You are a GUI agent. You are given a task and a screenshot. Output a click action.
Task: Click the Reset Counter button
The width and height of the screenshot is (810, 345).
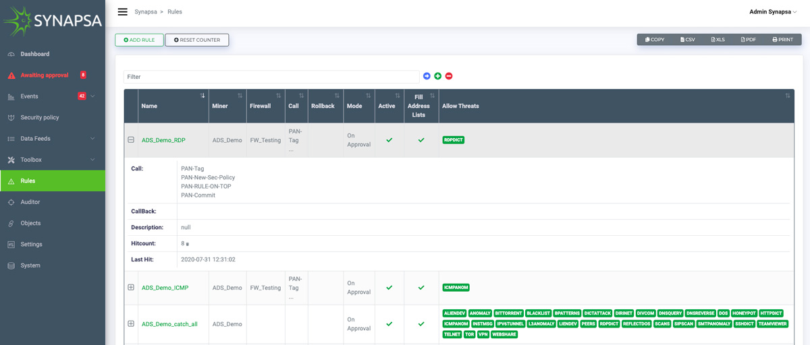tap(197, 40)
